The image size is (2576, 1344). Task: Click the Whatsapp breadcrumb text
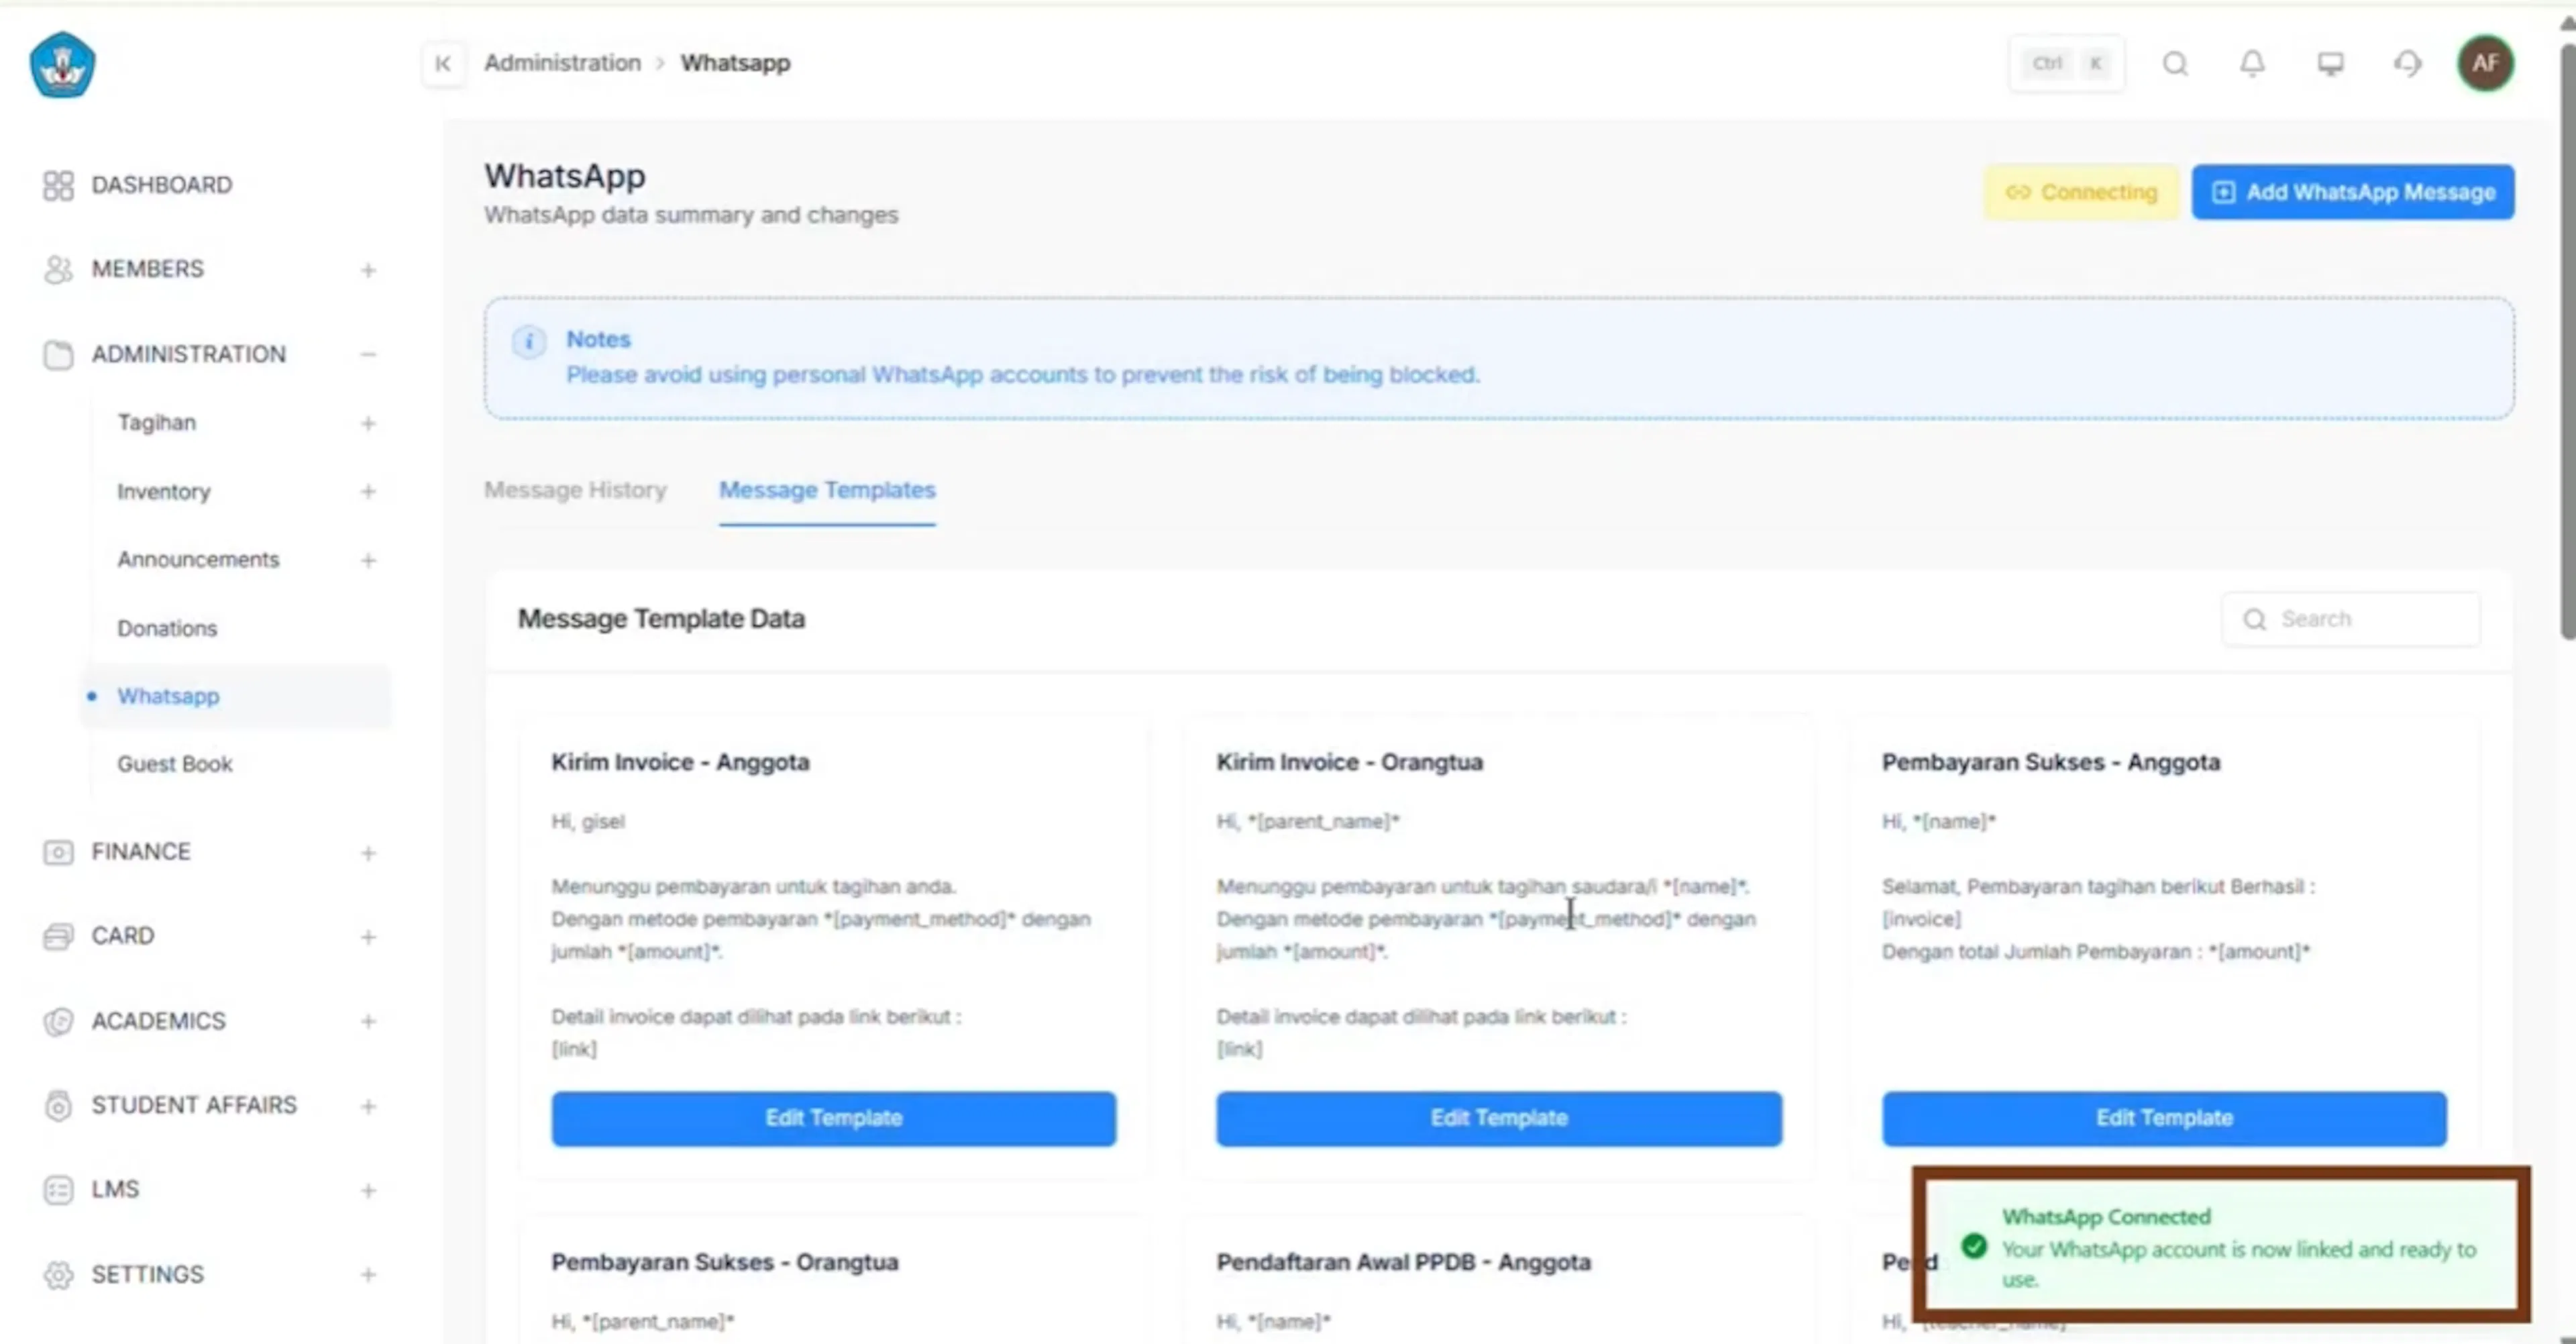pyautogui.click(x=735, y=63)
